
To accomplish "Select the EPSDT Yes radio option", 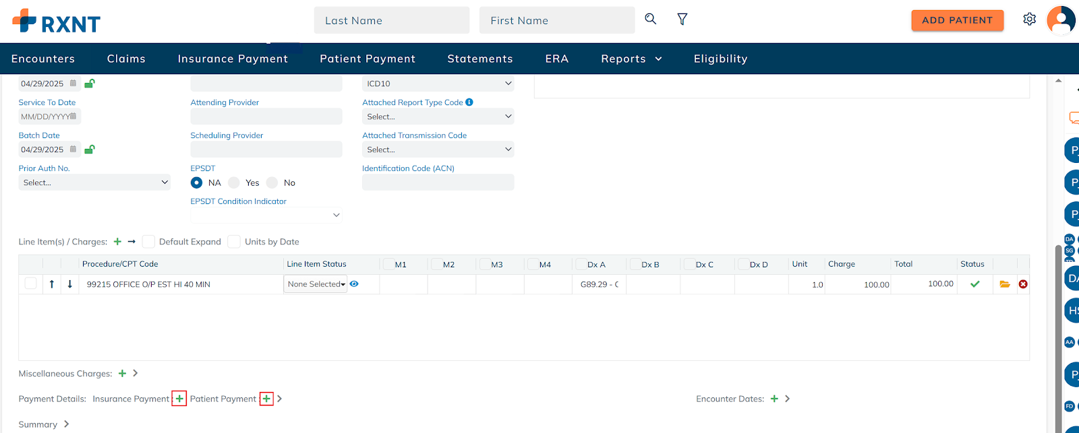I will (234, 182).
